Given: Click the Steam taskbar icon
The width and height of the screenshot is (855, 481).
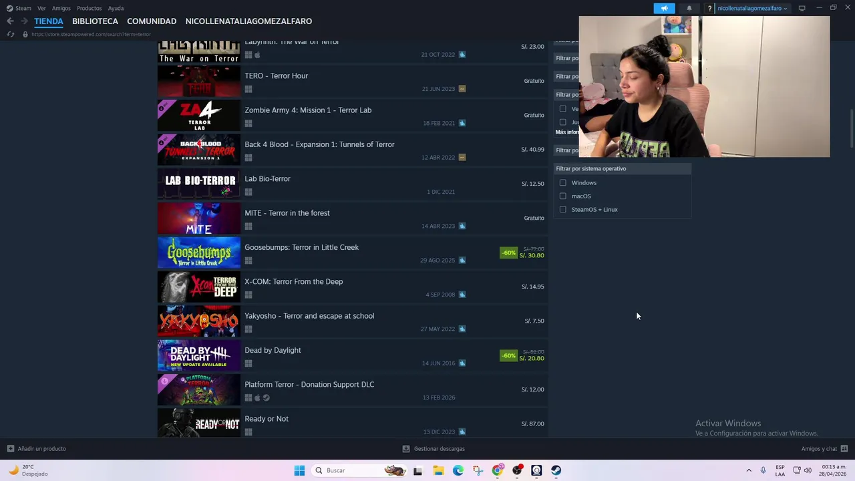Looking at the screenshot, I should coord(556,470).
